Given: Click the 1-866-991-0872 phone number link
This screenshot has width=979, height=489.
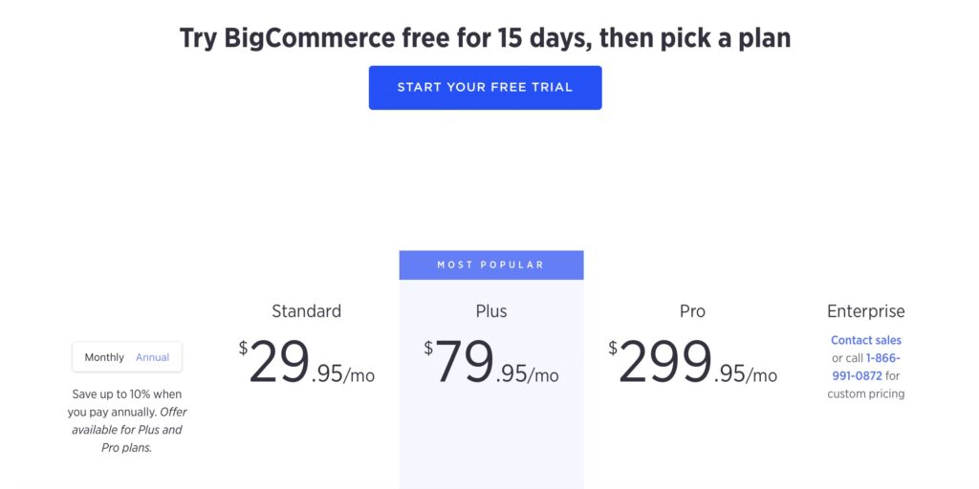Looking at the screenshot, I should coord(866,367).
